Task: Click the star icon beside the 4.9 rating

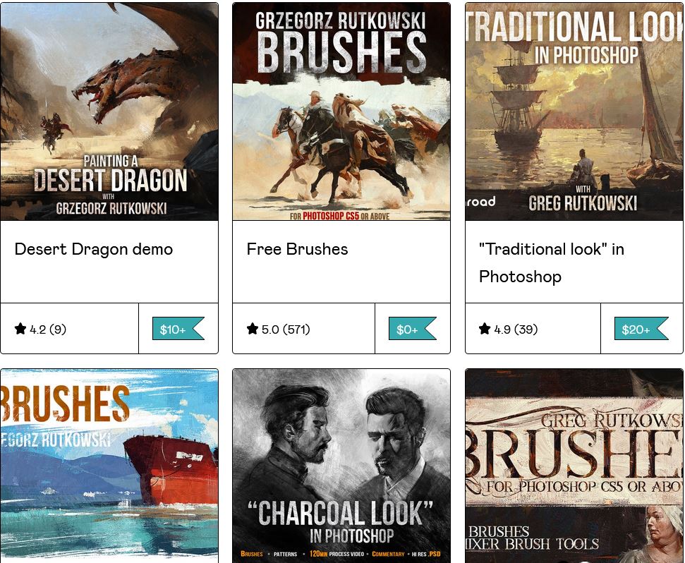Action: click(485, 329)
